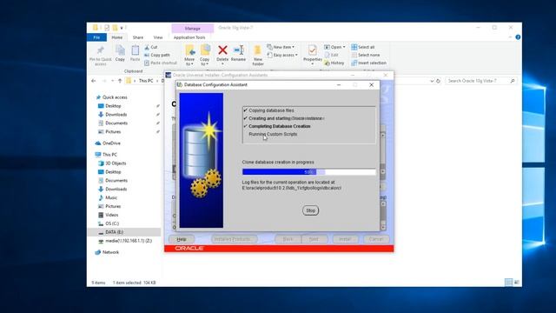Click the clone database progress bar
556x313 pixels.
pyautogui.click(x=309, y=172)
